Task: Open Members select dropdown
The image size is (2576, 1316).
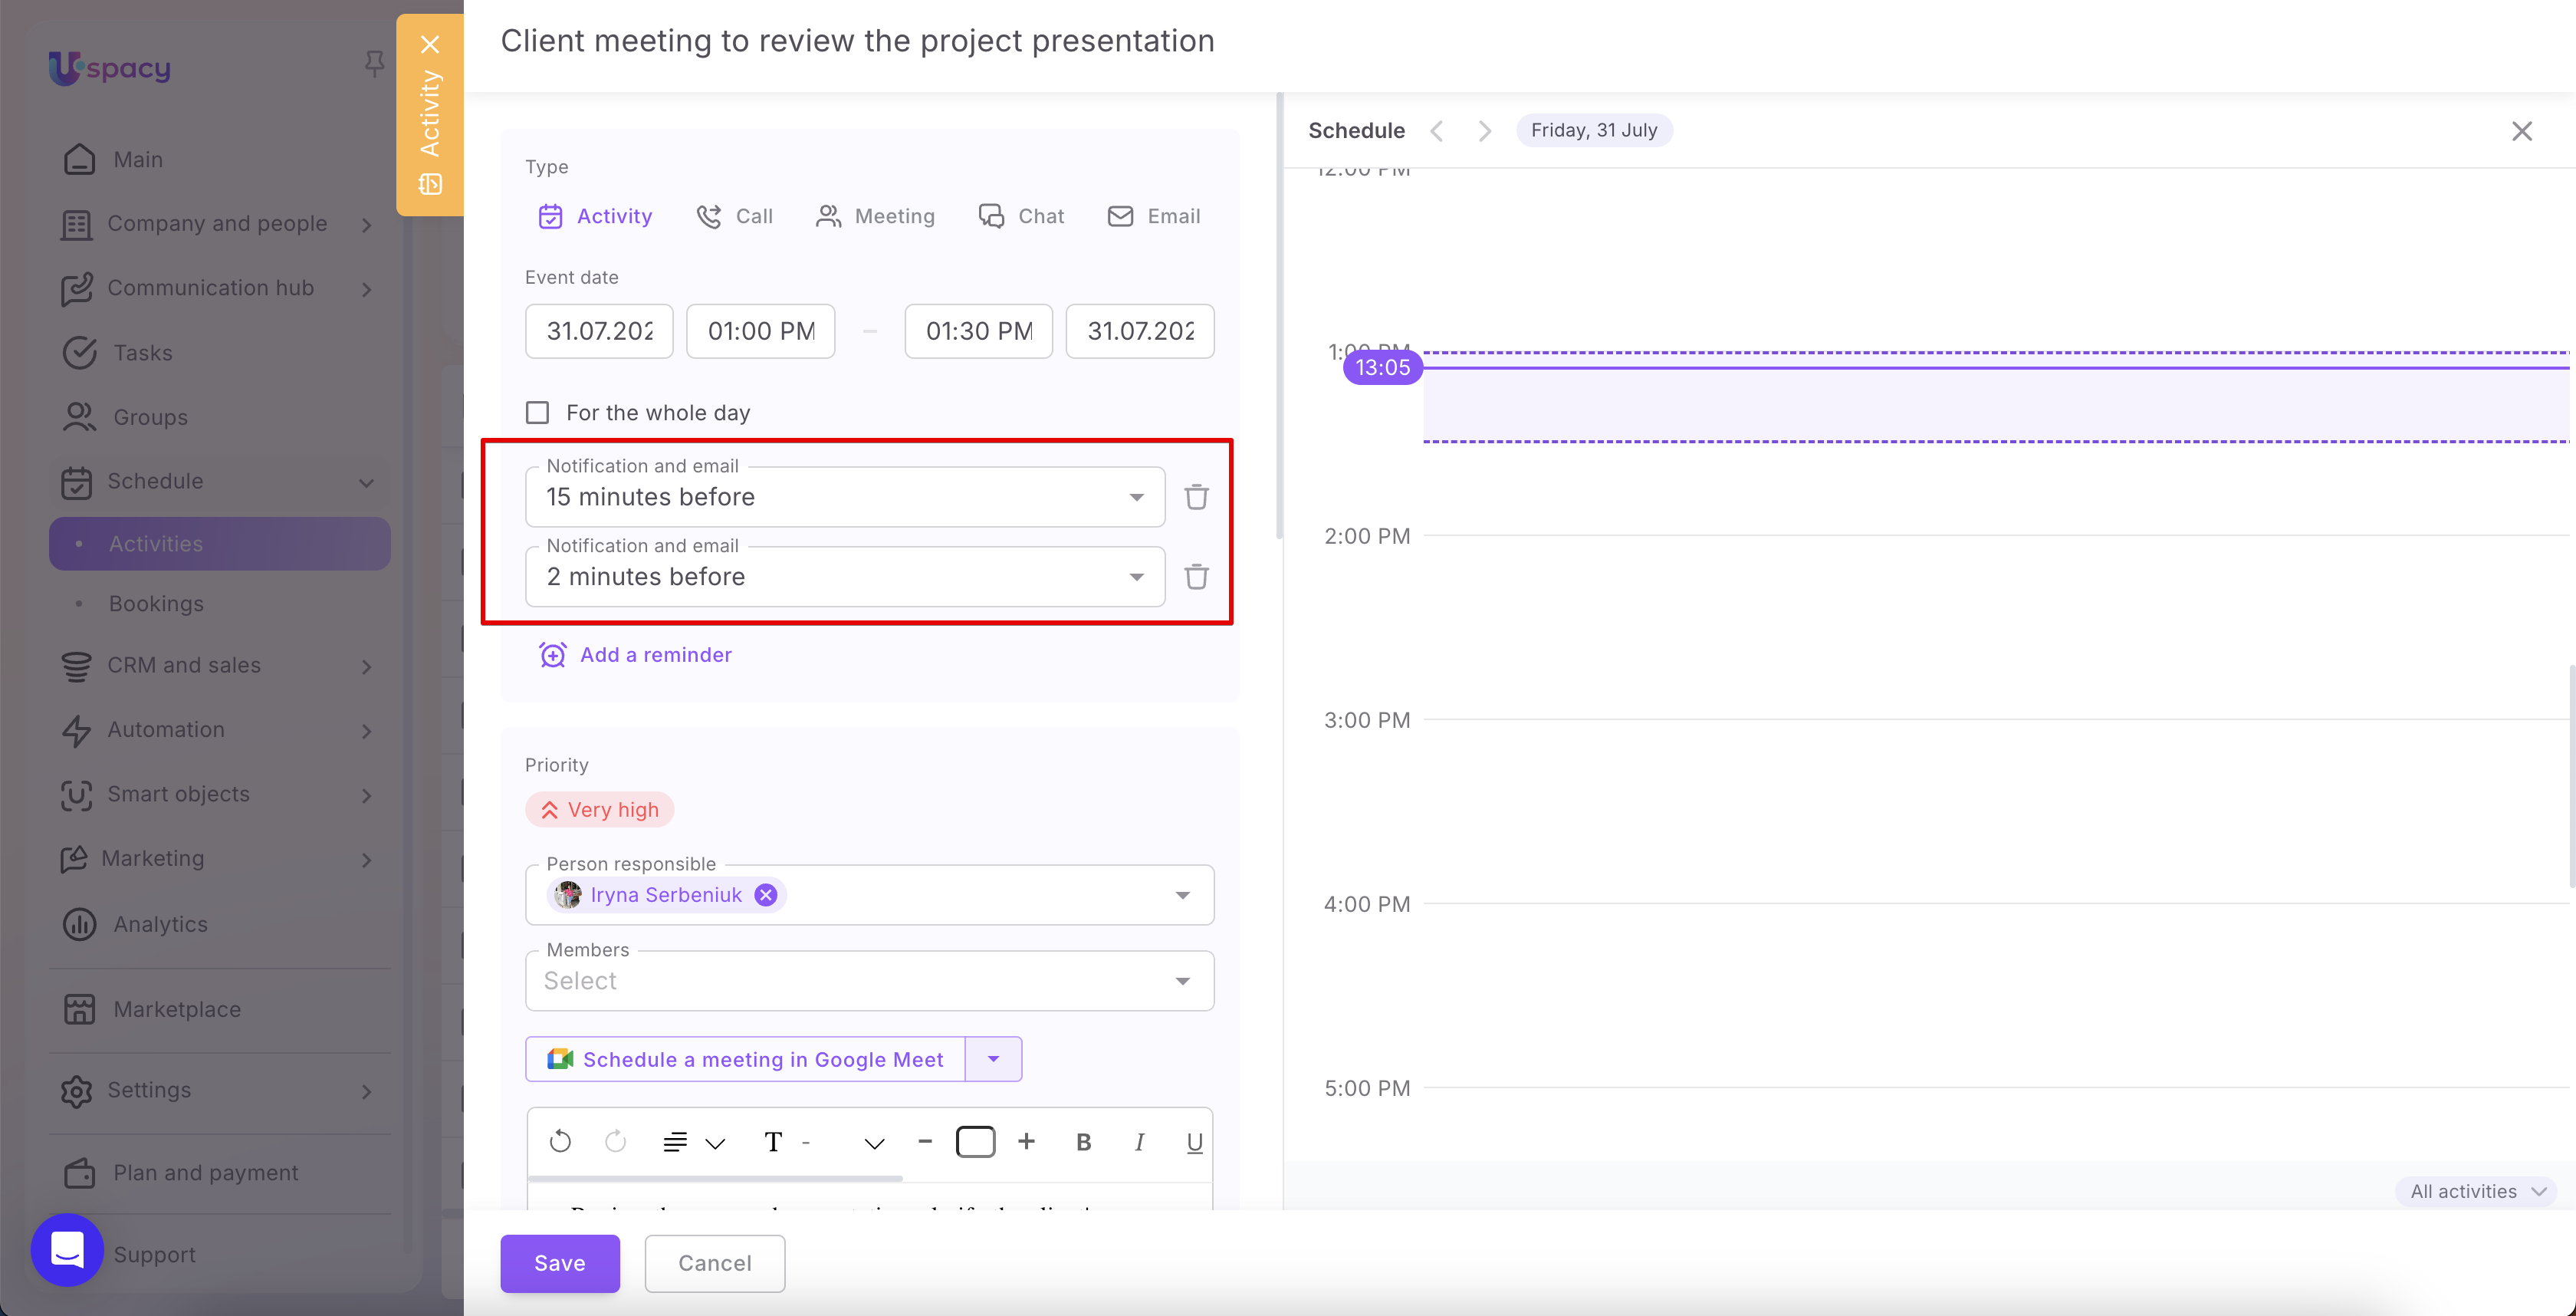Action: pyautogui.click(x=869, y=981)
